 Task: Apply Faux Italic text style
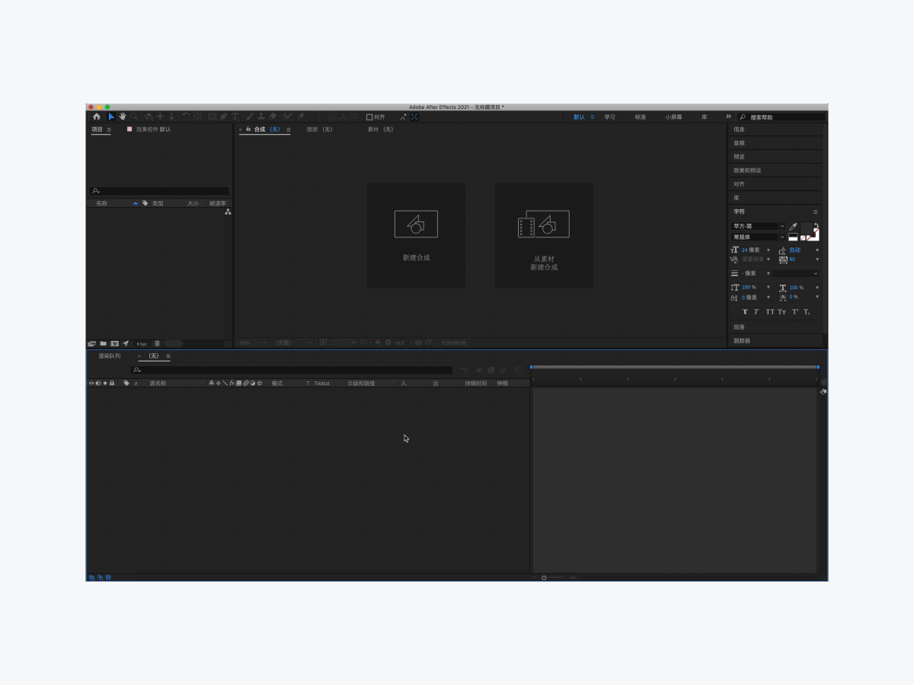coord(756,312)
